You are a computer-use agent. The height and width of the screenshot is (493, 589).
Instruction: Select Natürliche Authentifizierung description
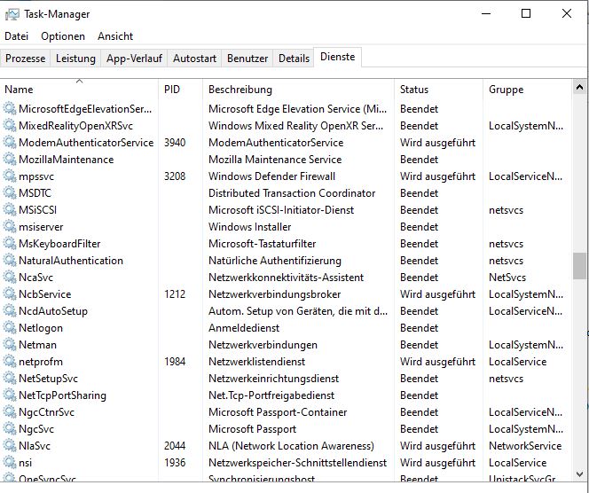click(275, 261)
